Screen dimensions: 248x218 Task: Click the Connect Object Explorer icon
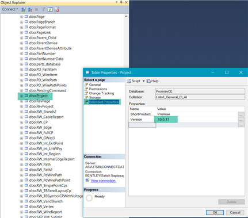coord(23,9)
